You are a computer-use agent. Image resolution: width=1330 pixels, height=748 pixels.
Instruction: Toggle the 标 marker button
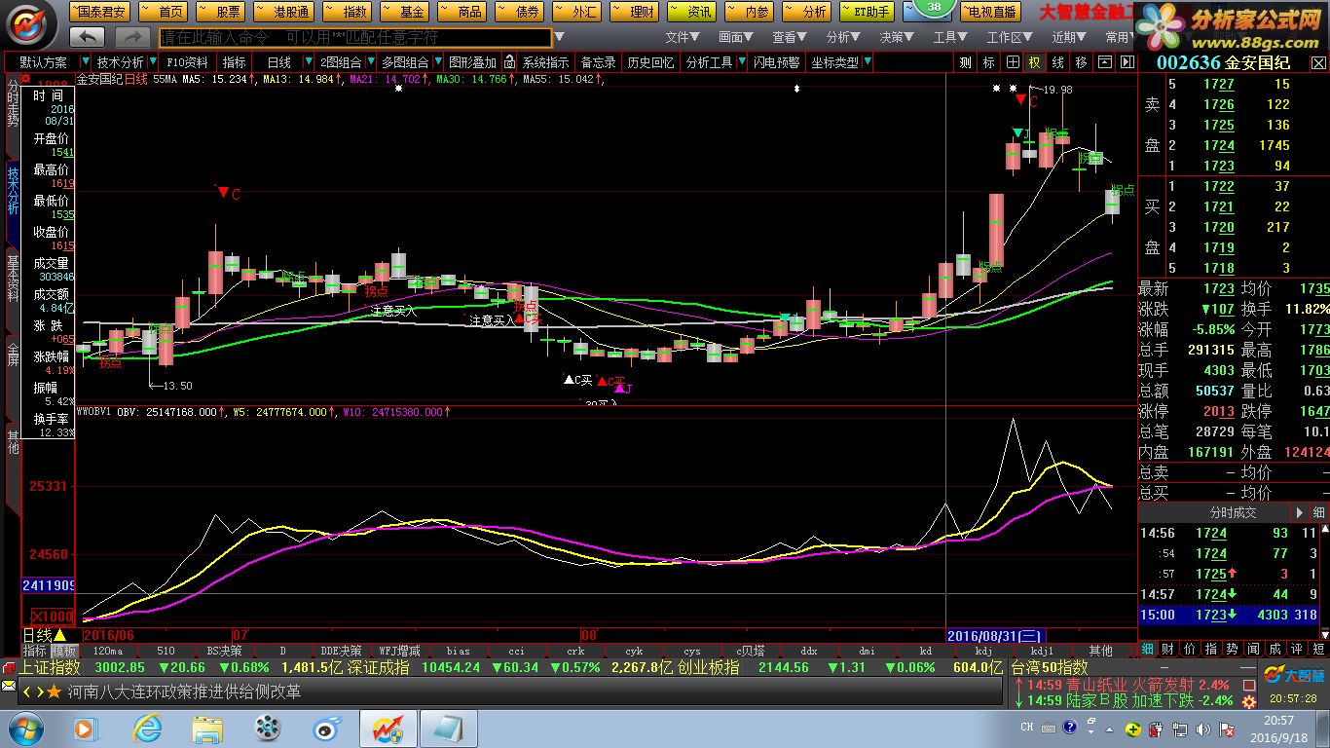click(988, 62)
